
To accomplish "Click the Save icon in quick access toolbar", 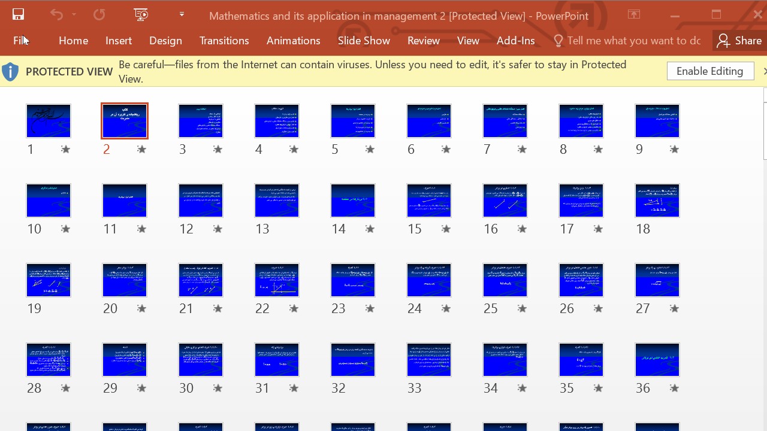I will (18, 15).
